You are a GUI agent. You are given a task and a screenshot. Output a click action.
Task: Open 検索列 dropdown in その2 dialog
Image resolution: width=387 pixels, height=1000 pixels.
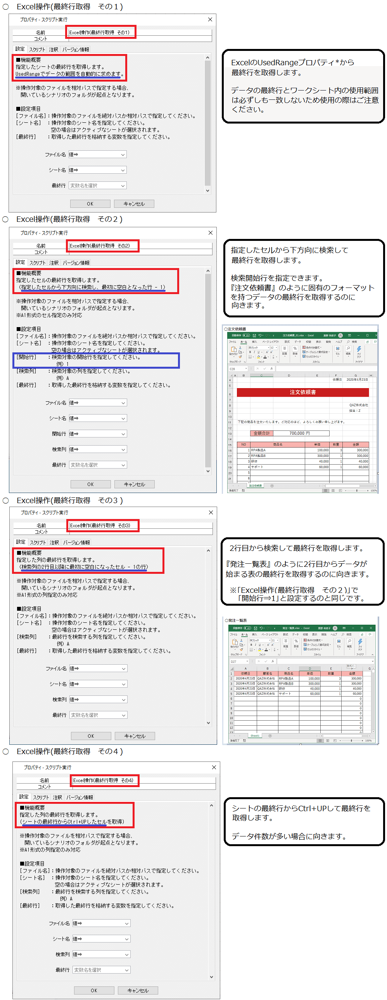(x=98, y=449)
